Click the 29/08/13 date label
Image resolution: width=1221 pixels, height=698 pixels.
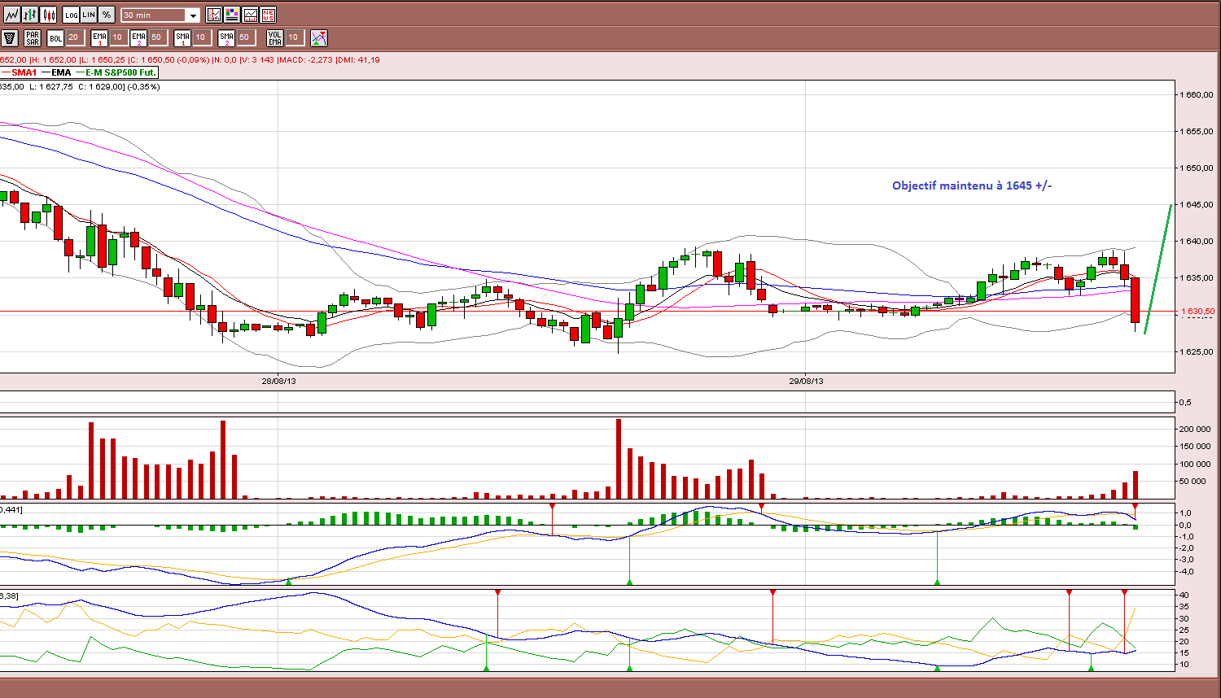point(806,381)
